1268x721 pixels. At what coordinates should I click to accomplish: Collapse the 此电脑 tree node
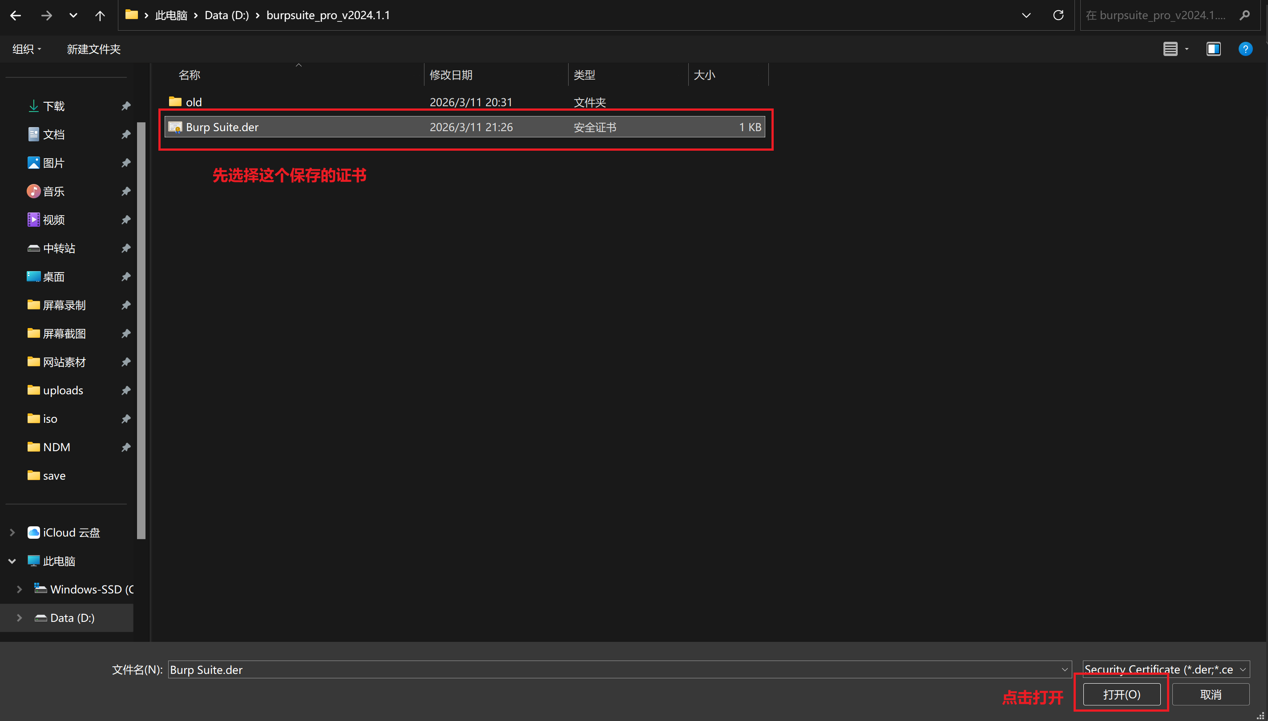click(x=12, y=561)
